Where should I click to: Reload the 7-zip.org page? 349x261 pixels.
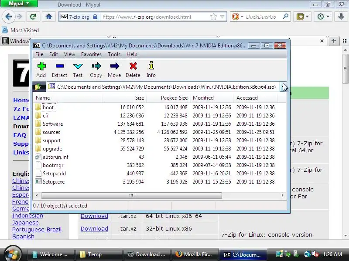click(33, 17)
